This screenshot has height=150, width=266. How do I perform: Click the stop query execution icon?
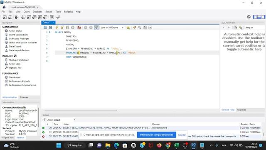[x=73, y=27]
